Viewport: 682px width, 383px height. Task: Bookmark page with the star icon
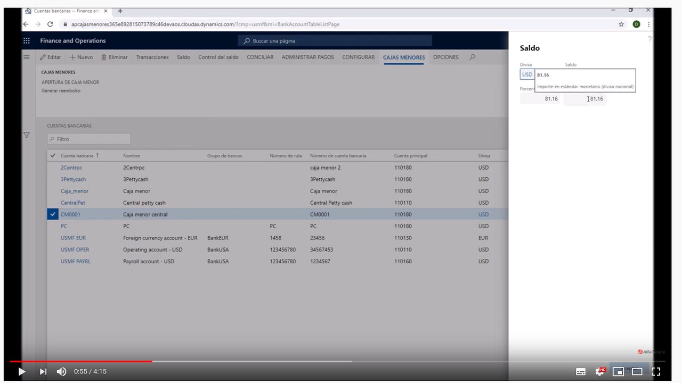click(x=621, y=24)
